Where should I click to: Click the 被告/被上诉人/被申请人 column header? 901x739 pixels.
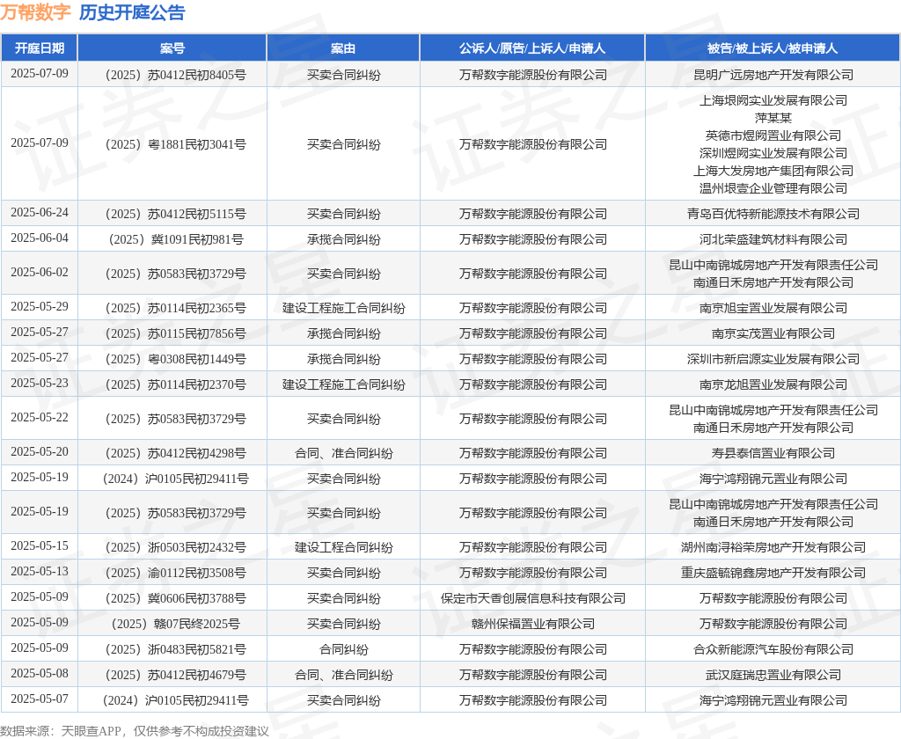coord(773,48)
